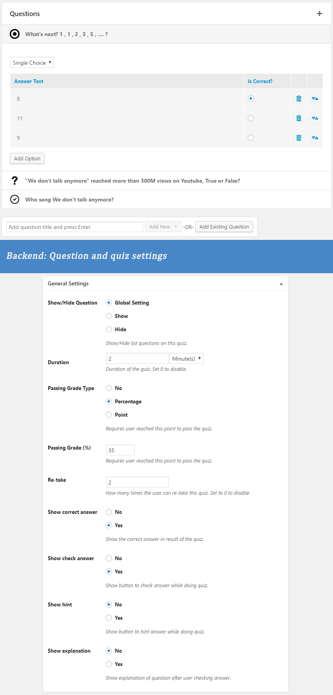Sort by Answer Text column header
This screenshot has height=695, width=333.
coord(29,82)
